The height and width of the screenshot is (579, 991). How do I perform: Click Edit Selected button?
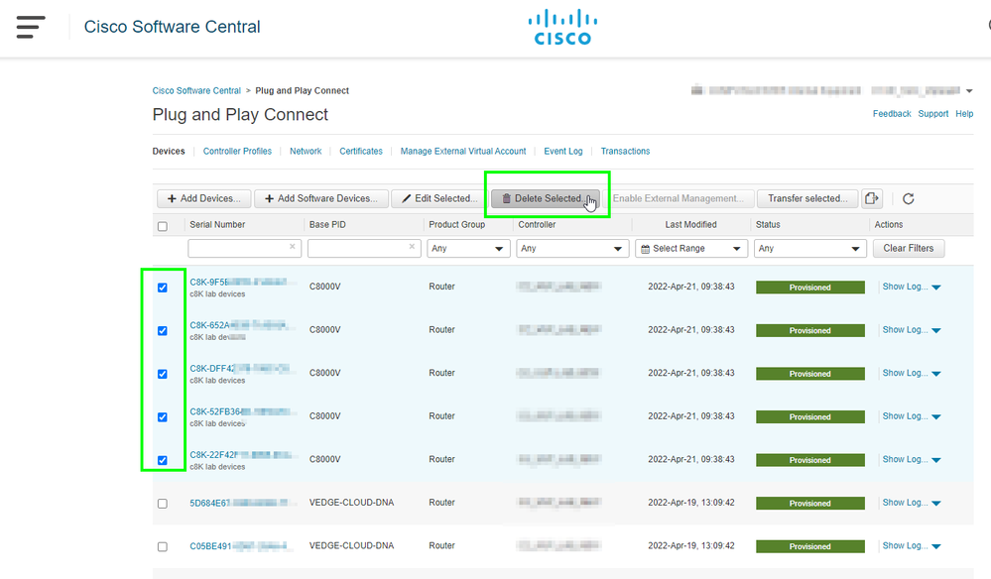tap(439, 198)
